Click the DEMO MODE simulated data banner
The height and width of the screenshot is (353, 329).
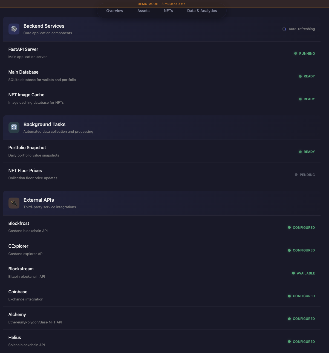(161, 4)
